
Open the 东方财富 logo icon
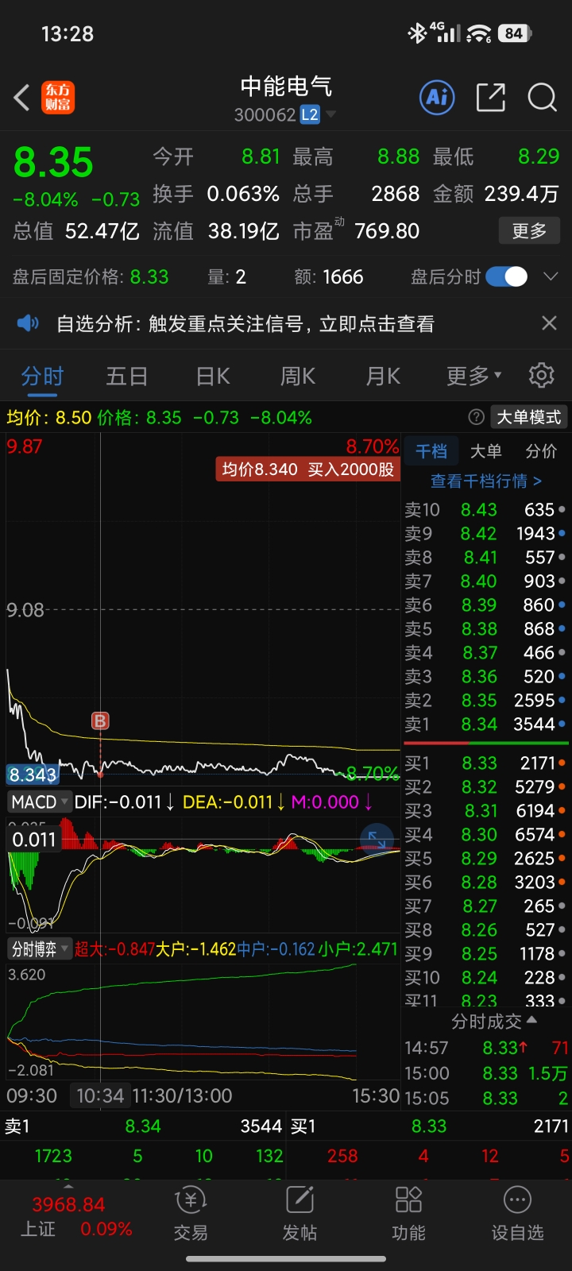[x=58, y=98]
